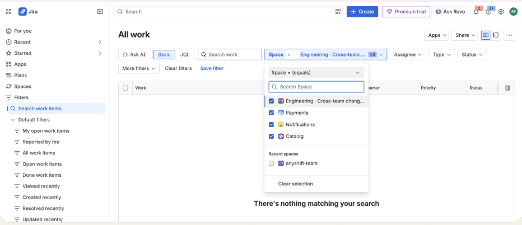Click Clear filters

179,68
